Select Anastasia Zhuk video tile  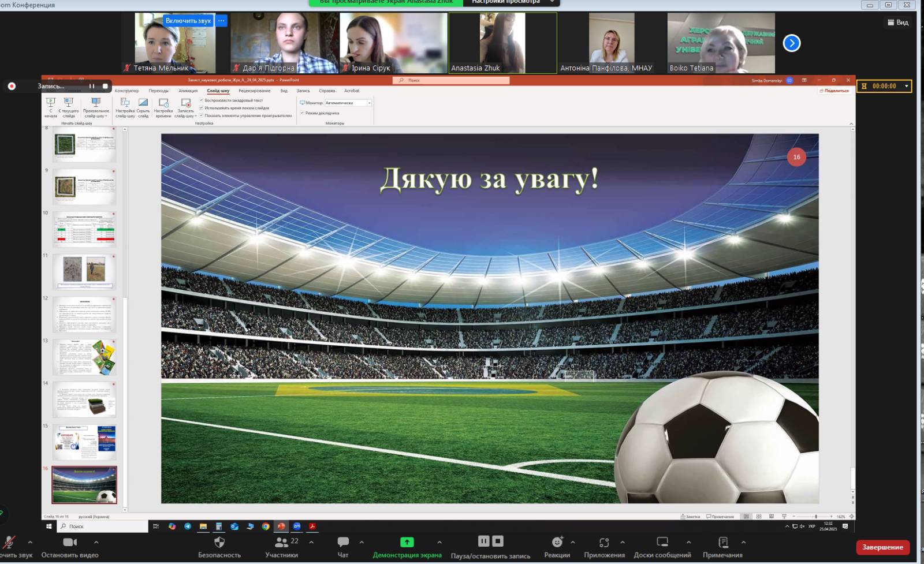[503, 43]
